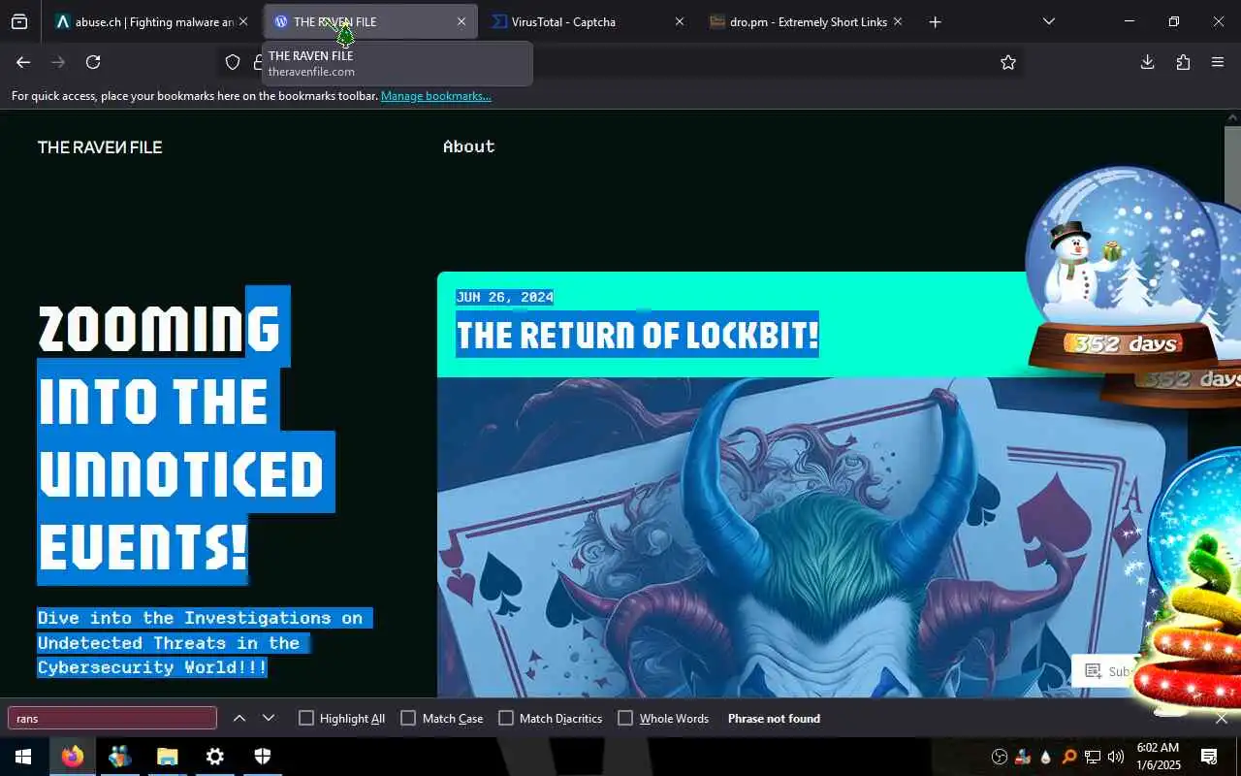The width and height of the screenshot is (1241, 776).
Task: Close the abuse.ch tab
Action: [x=243, y=21]
